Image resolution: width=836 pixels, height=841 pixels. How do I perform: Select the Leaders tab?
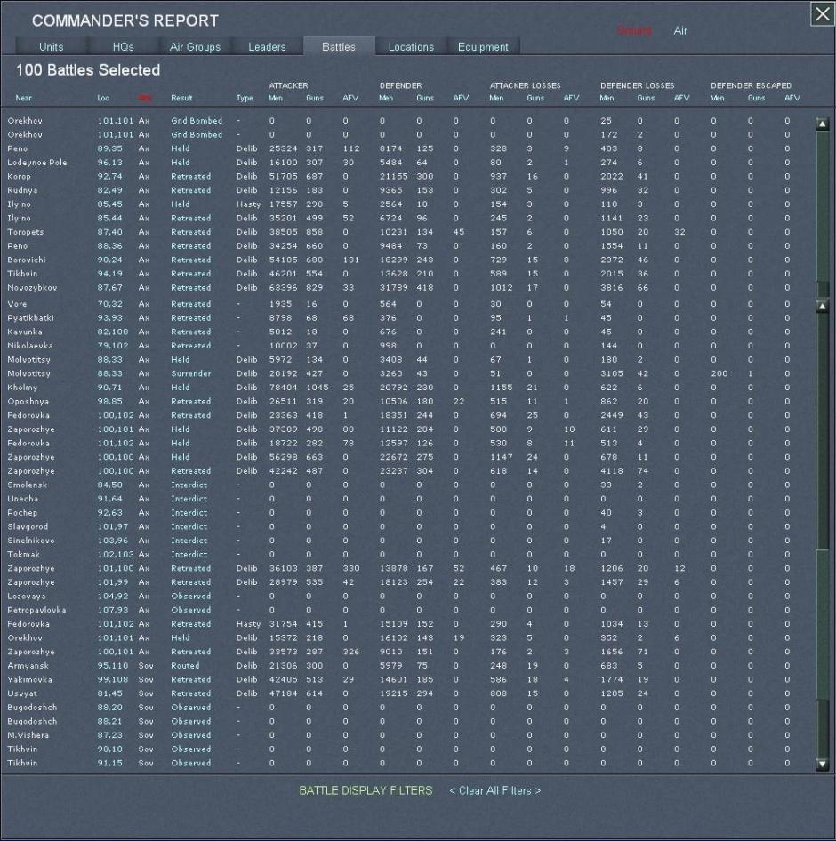coord(267,47)
